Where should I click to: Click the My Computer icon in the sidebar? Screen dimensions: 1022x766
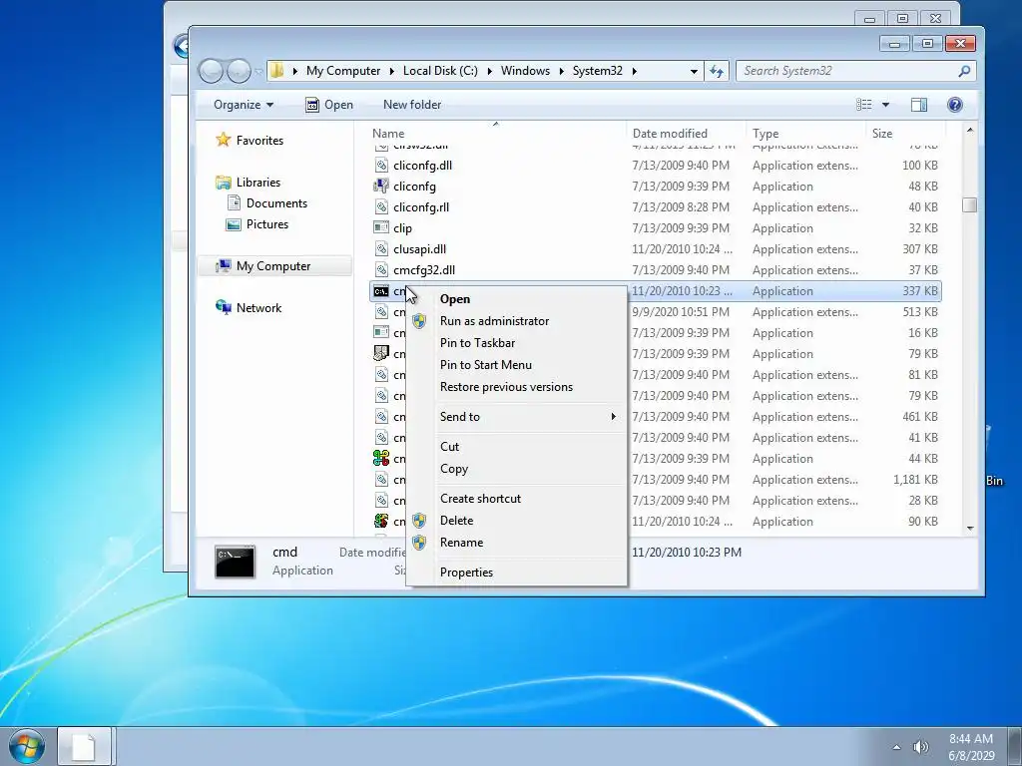(x=223, y=265)
